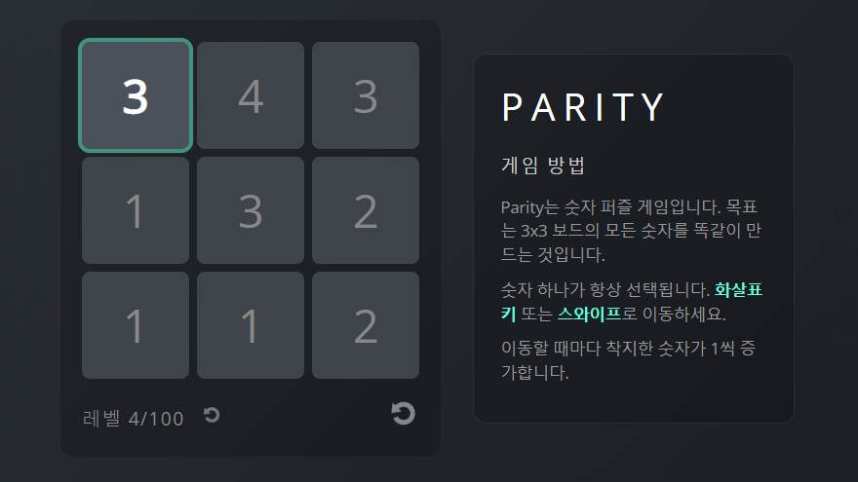Screen dimensions: 858x482
Task: Click the small reset icon beside level text
Action: pyautogui.click(x=212, y=416)
